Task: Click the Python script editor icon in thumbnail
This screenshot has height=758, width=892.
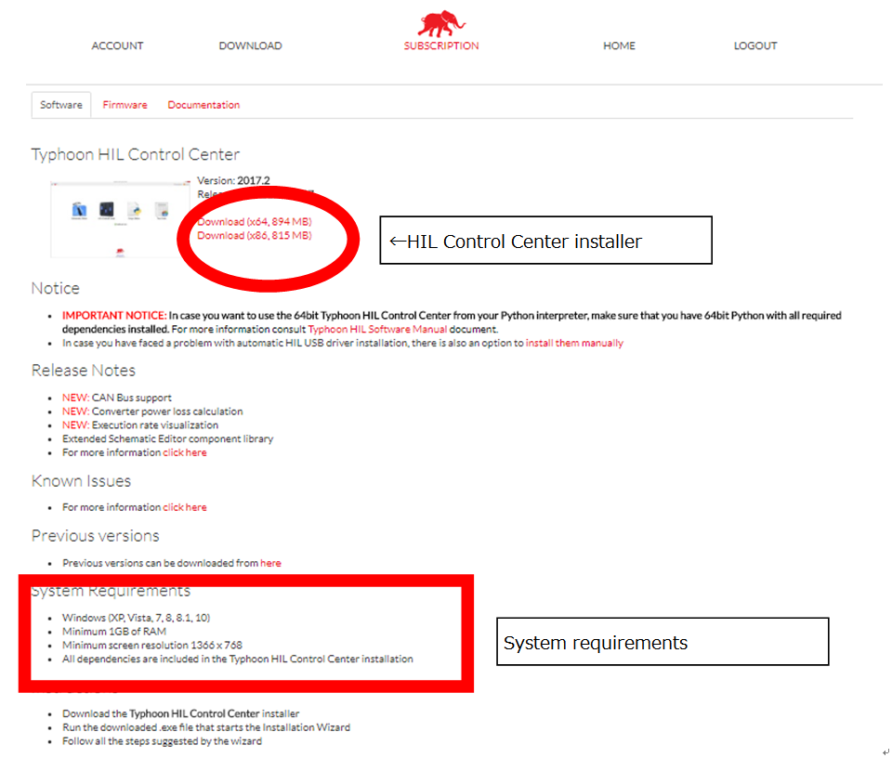Action: pyautogui.click(x=134, y=211)
